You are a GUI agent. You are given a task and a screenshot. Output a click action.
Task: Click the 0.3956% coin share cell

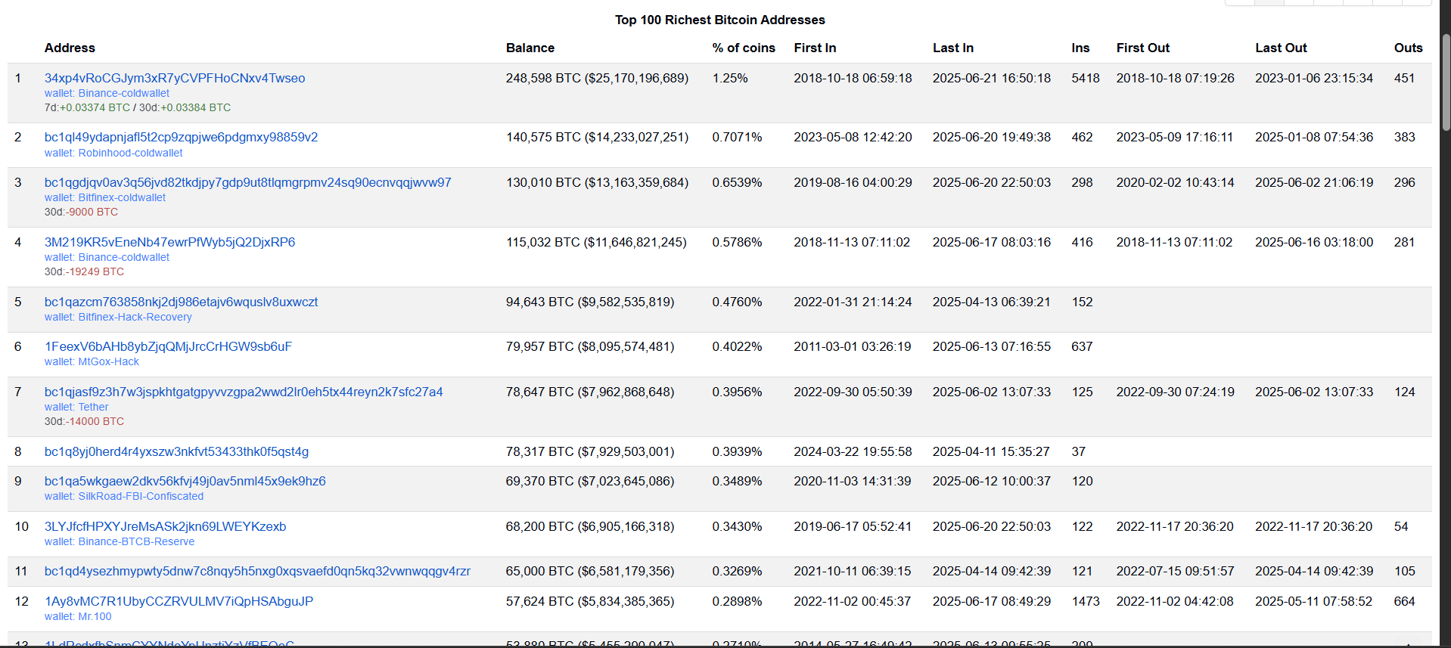(x=737, y=392)
